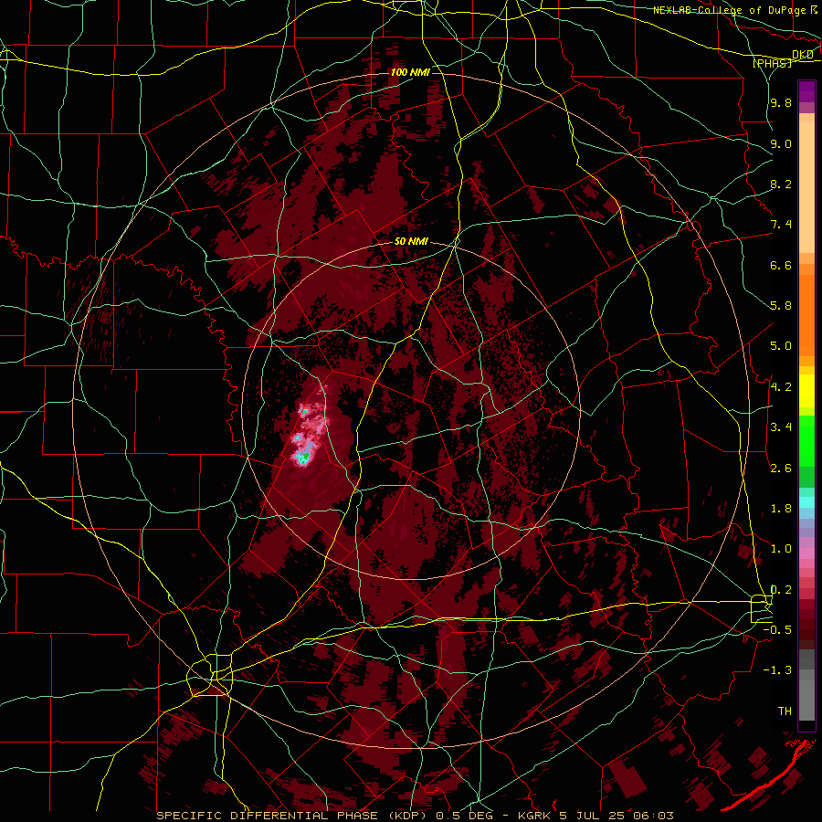Click the 50 NMI range ring label

point(411,242)
